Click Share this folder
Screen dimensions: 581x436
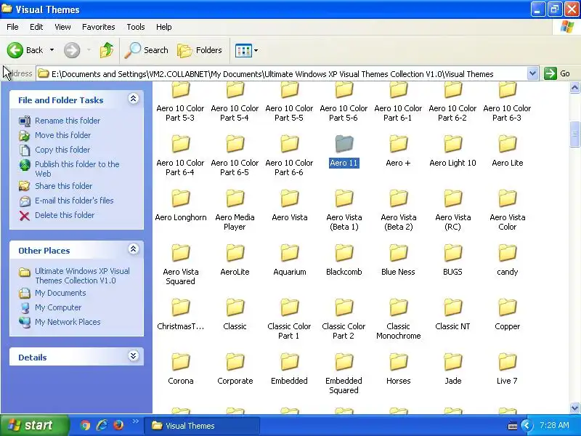[63, 186]
